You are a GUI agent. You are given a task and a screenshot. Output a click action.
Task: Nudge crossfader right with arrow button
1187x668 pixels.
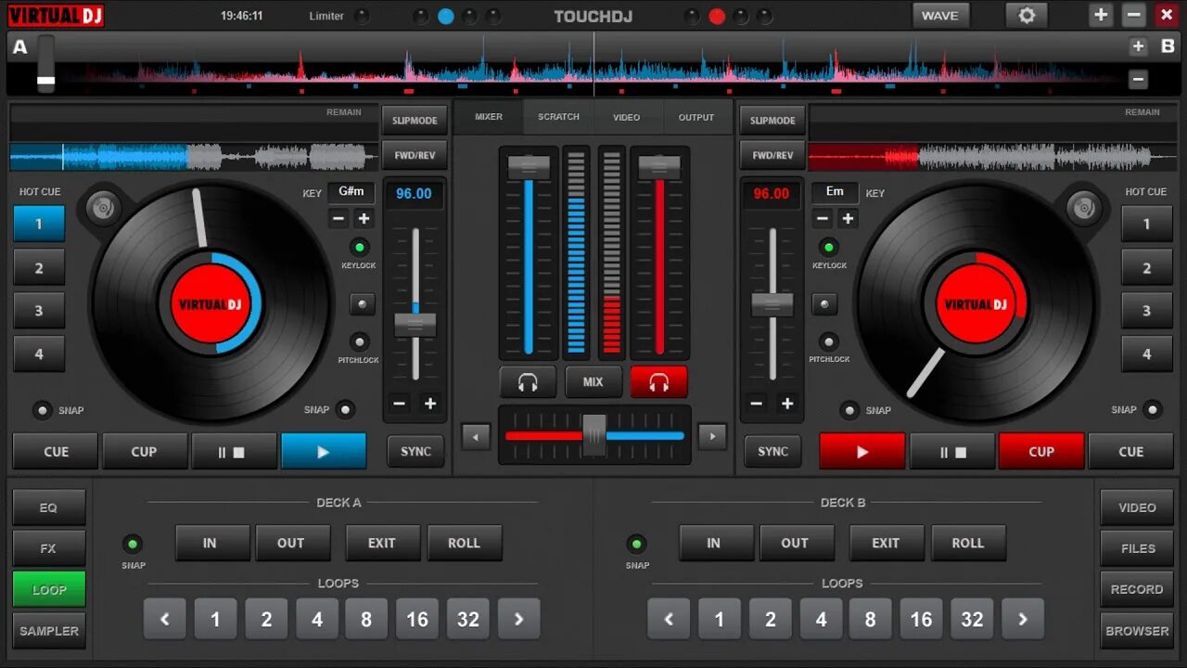712,436
